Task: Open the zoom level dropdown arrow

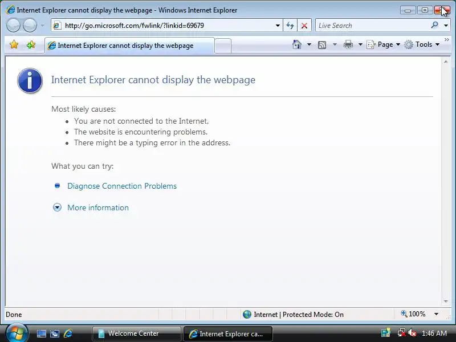Action: click(436, 314)
